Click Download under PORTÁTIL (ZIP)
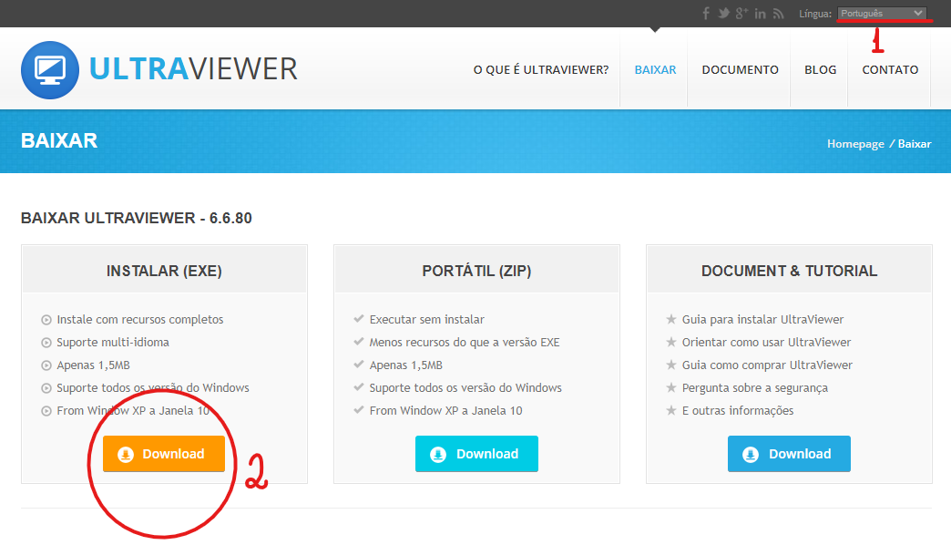 476,453
